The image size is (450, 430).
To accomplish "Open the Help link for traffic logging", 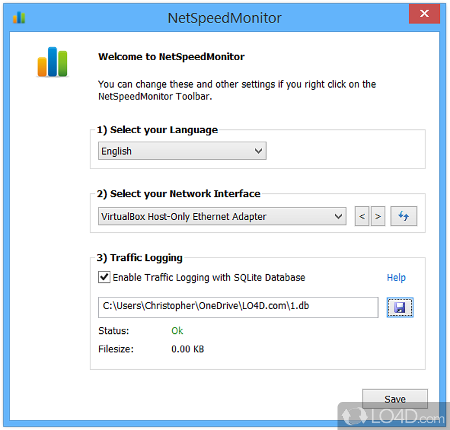I will 396,277.
